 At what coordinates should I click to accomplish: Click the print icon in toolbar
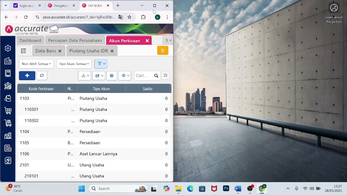point(112,76)
